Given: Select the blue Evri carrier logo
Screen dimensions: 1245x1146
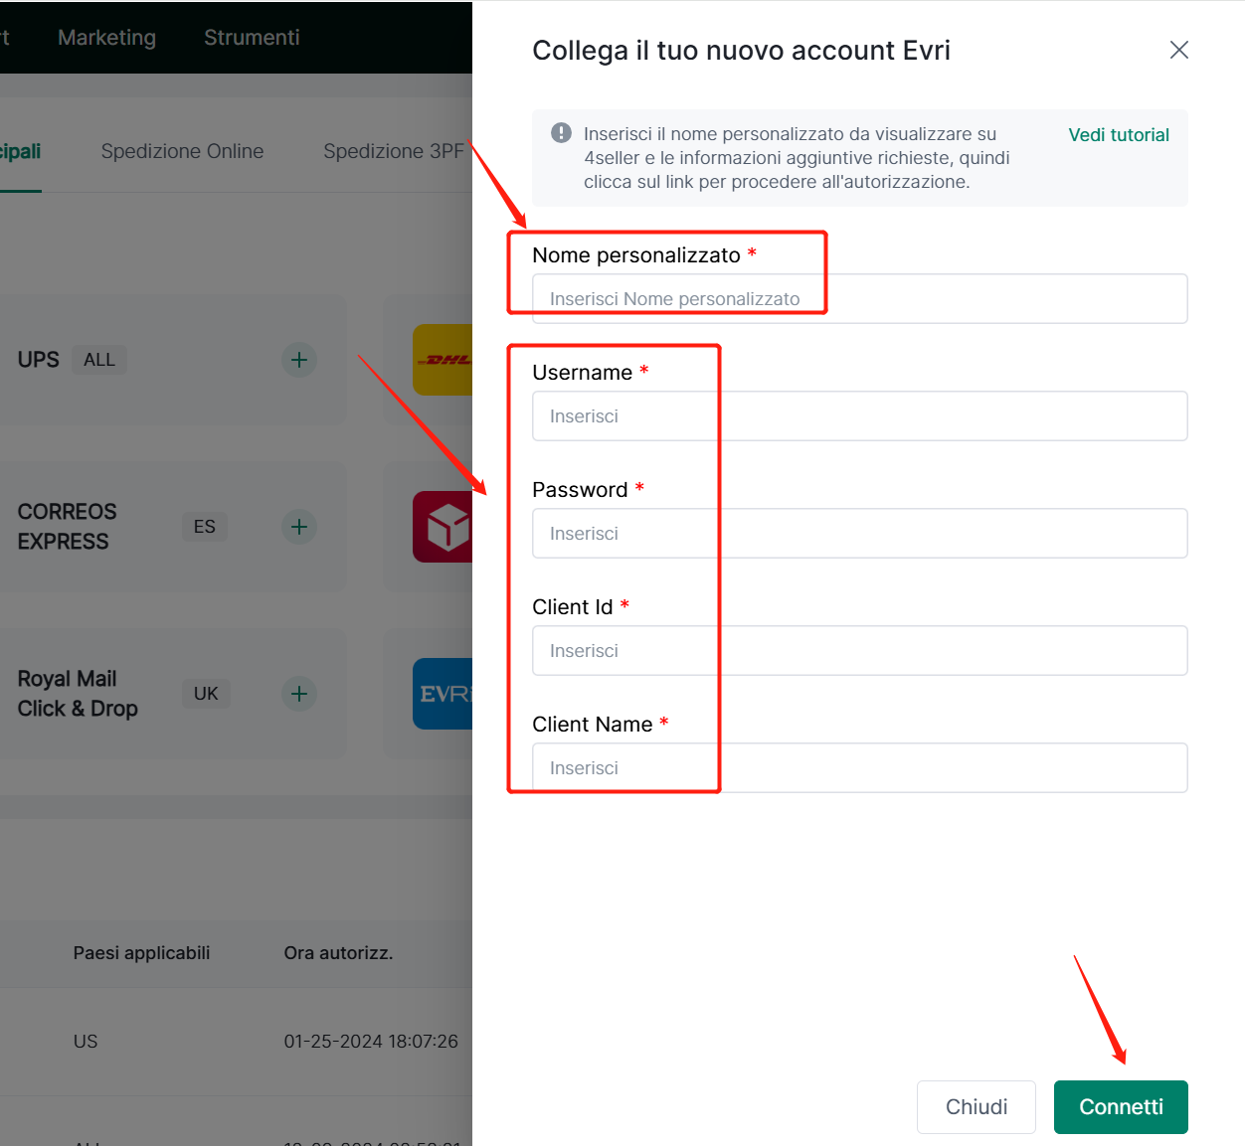Looking at the screenshot, I should click(x=443, y=694).
